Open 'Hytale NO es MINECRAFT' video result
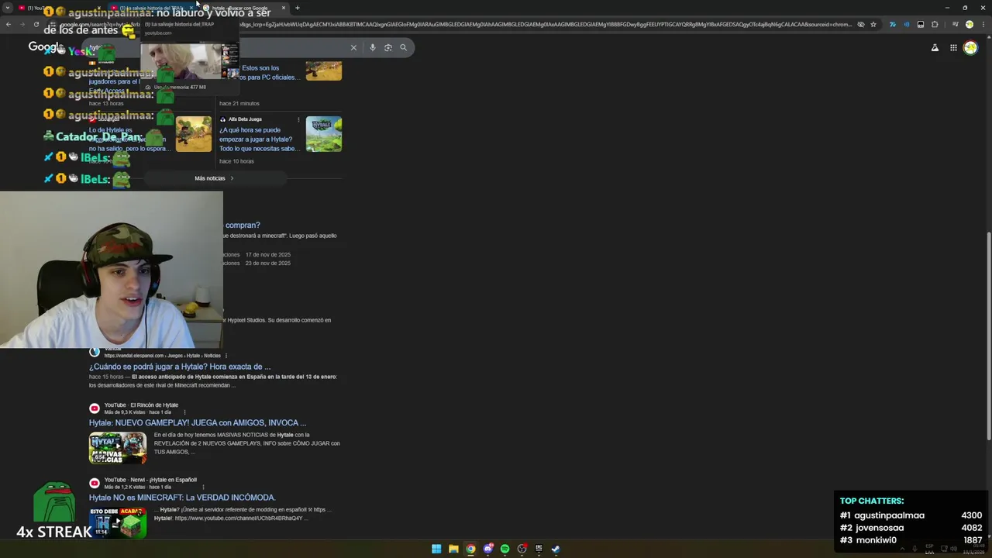This screenshot has height=558, width=992. tap(182, 498)
